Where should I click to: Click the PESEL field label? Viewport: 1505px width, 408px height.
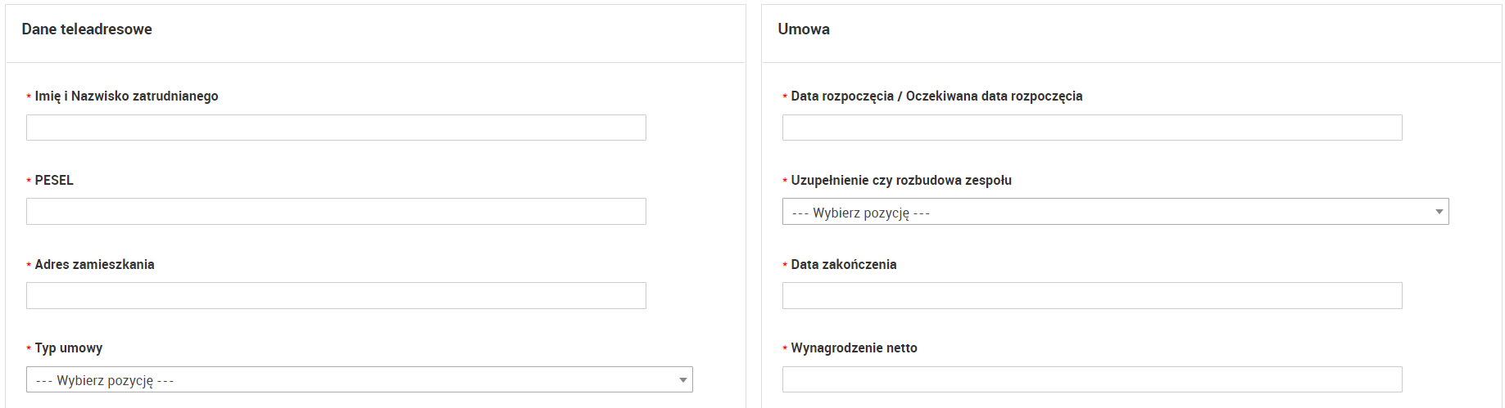tap(54, 181)
